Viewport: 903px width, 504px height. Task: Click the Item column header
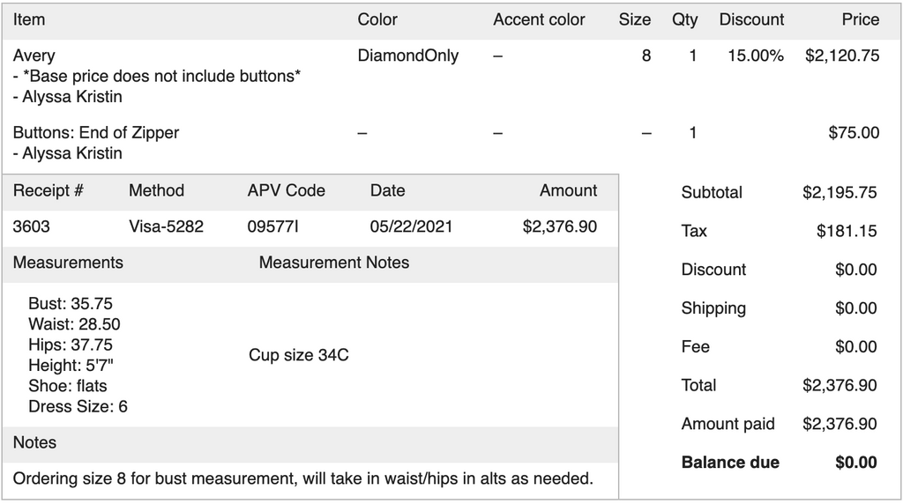[29, 19]
